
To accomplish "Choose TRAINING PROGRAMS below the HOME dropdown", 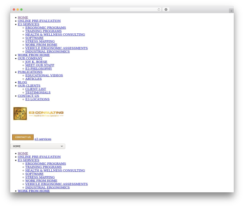I will tap(43, 167).
